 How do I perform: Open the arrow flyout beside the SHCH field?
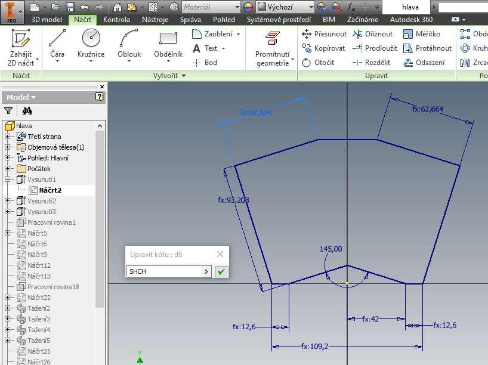point(206,271)
